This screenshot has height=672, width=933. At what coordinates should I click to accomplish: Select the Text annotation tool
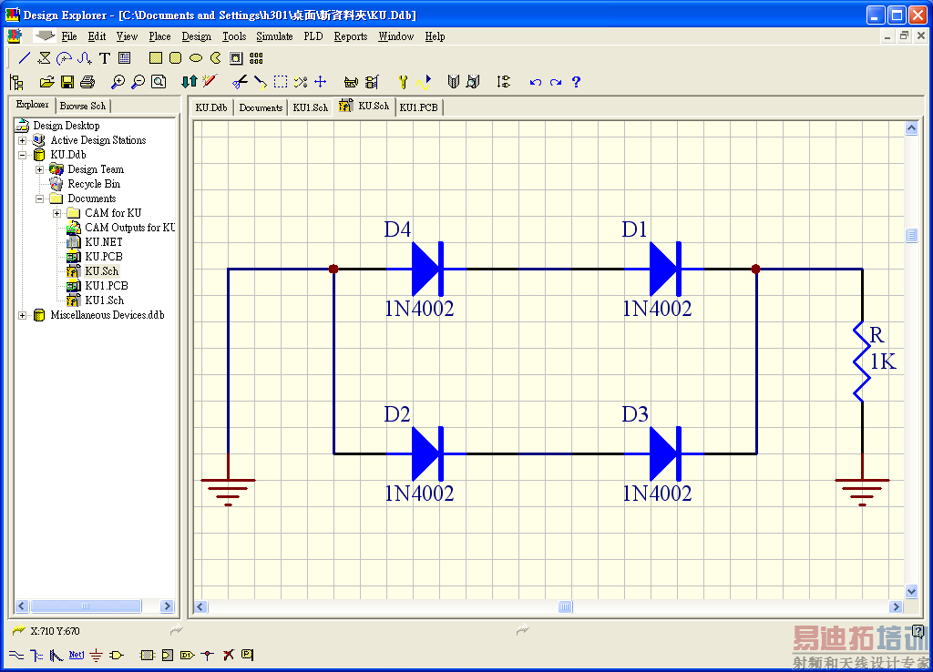pyautogui.click(x=105, y=58)
